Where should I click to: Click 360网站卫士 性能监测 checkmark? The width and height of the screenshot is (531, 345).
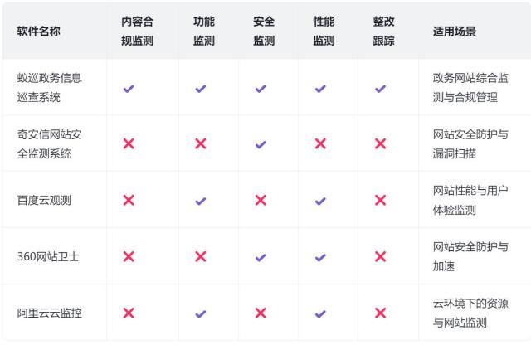[320, 257]
